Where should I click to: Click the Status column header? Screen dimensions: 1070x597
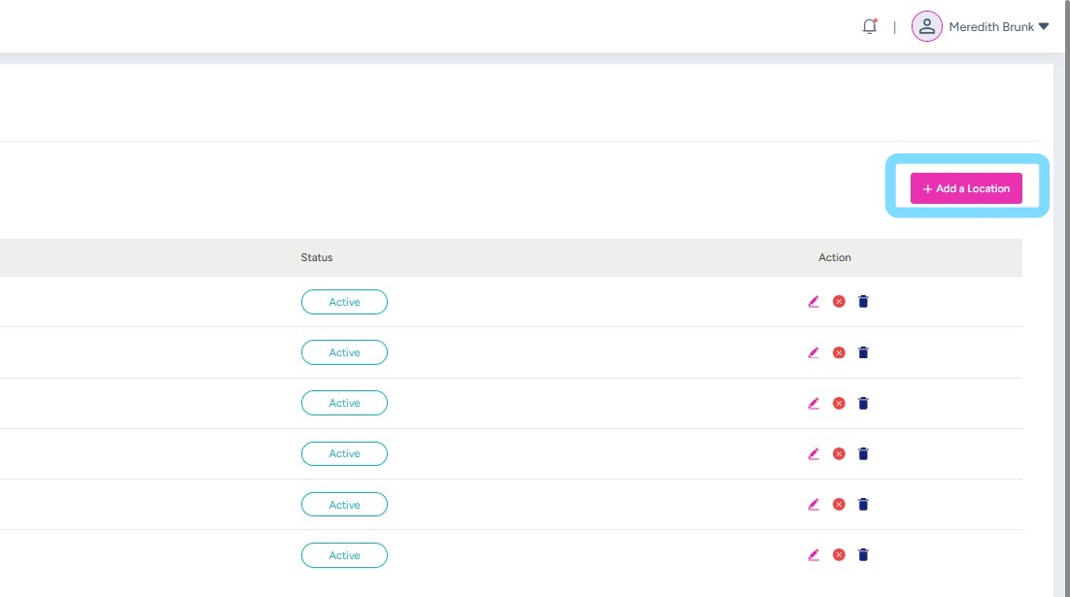click(x=317, y=257)
